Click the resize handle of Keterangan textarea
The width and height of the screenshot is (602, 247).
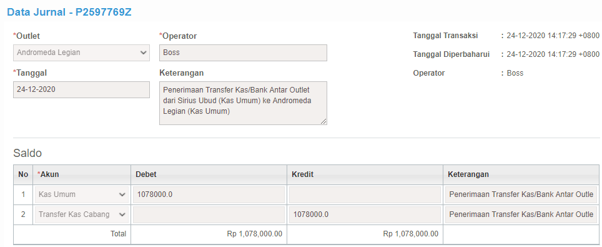coord(323,121)
